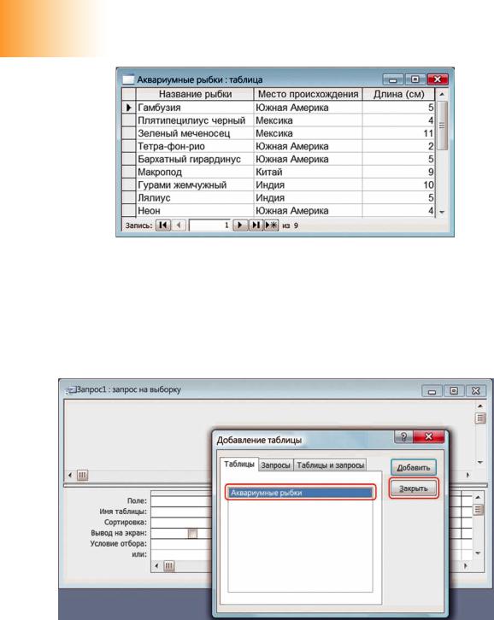Open the Таблицы и запросы tab

click(x=330, y=465)
